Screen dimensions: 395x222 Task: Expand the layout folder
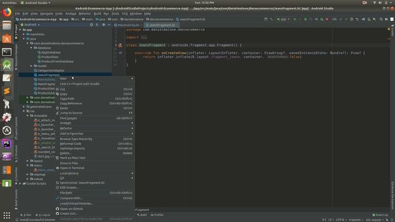click(x=28, y=161)
